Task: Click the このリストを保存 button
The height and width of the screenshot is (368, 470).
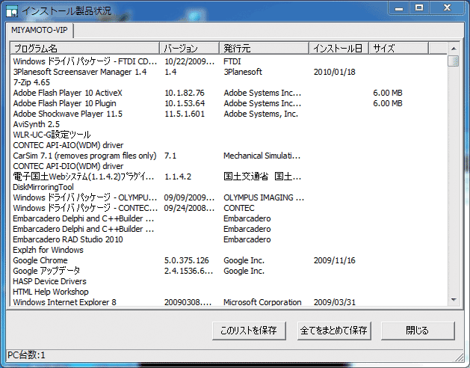Action: pyautogui.click(x=249, y=331)
